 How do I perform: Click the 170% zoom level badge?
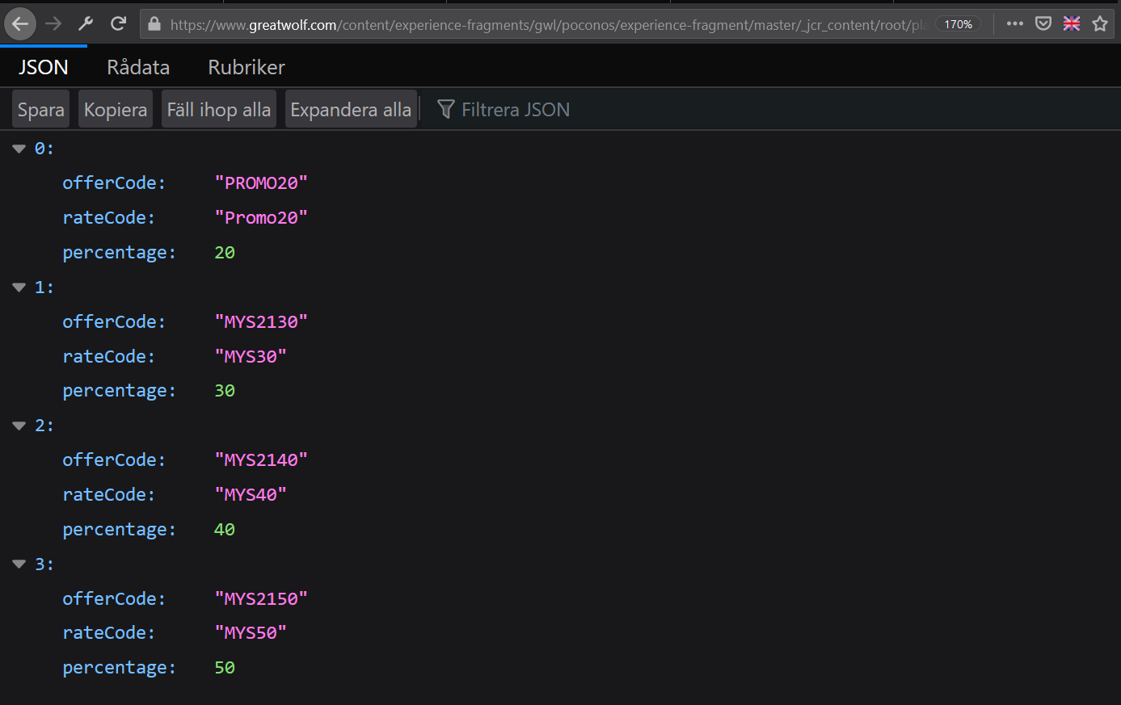pyautogui.click(x=958, y=24)
